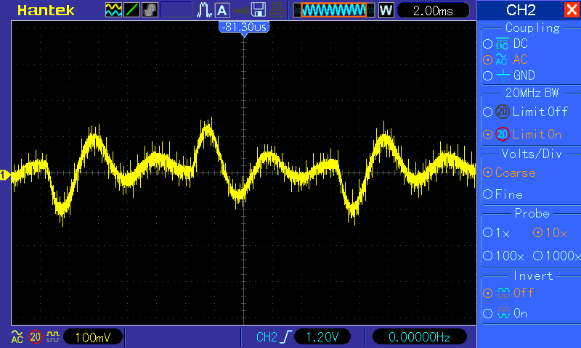Click the CH2 trigger source label
Viewport: 581px width, 348px height.
pos(267,337)
